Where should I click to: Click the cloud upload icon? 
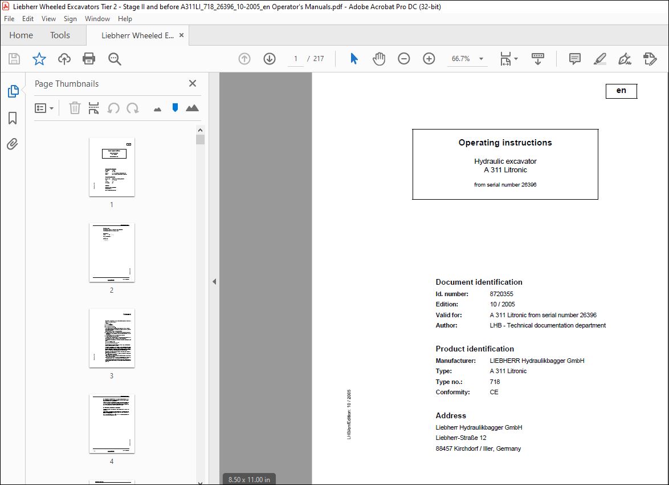click(64, 59)
